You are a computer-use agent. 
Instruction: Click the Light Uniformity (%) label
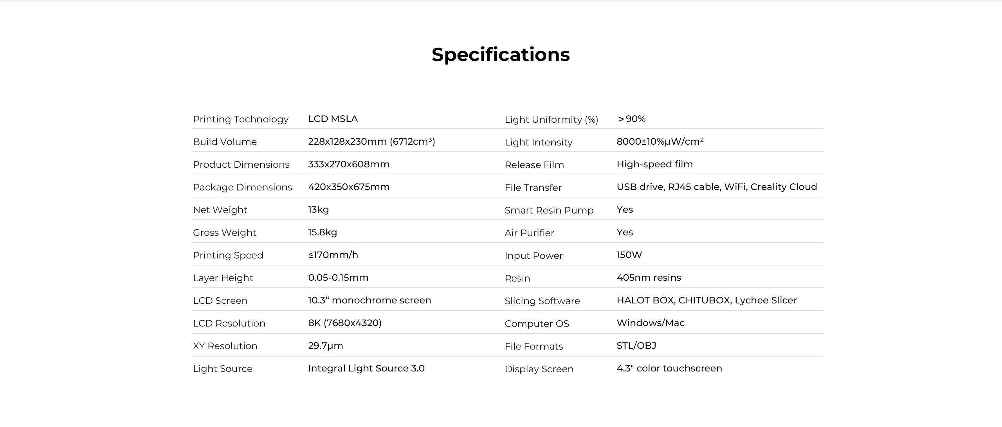(x=551, y=120)
